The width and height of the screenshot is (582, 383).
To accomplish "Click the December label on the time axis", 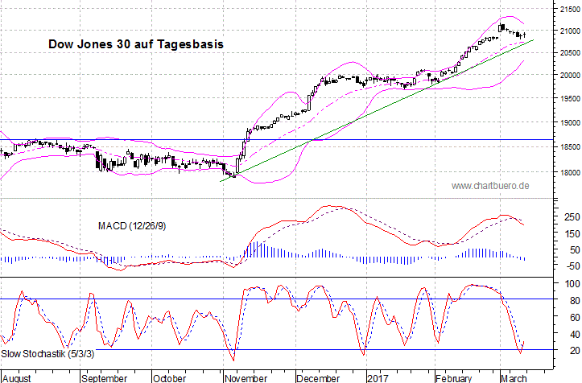I will [318, 378].
